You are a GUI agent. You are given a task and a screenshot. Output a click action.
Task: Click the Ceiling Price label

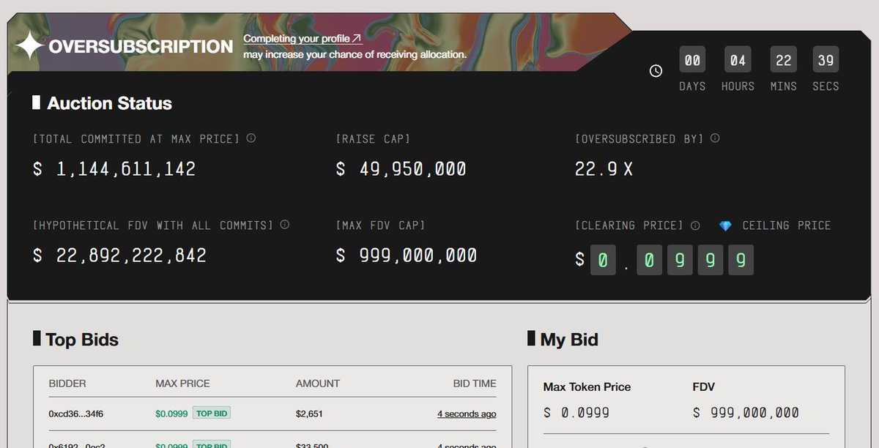click(787, 225)
